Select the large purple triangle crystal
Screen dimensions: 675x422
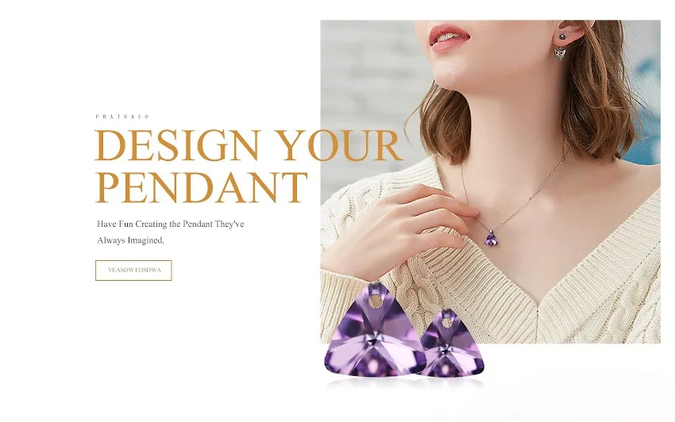[x=375, y=330]
